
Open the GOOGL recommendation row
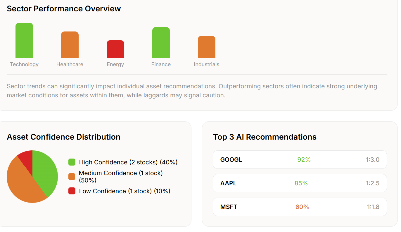pos(300,160)
